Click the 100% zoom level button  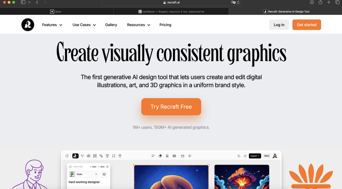coord(266,156)
